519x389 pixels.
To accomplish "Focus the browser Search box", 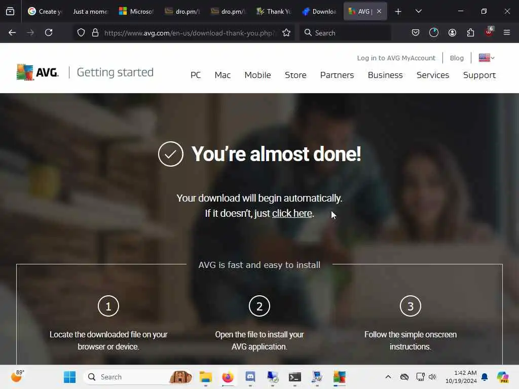I will point(345,33).
